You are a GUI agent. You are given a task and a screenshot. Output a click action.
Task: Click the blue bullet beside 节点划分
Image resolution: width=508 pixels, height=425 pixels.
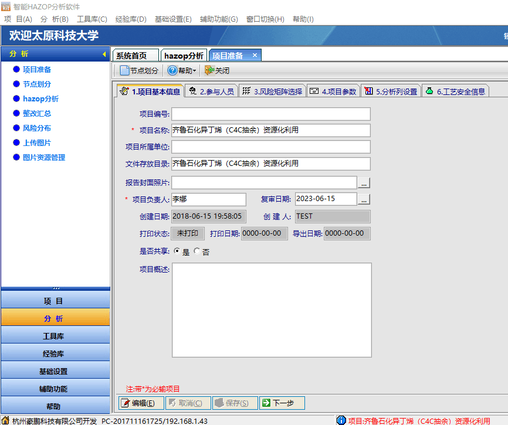coord(16,84)
